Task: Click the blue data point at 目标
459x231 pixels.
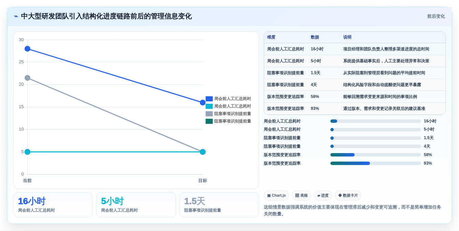Action: pyautogui.click(x=203, y=102)
